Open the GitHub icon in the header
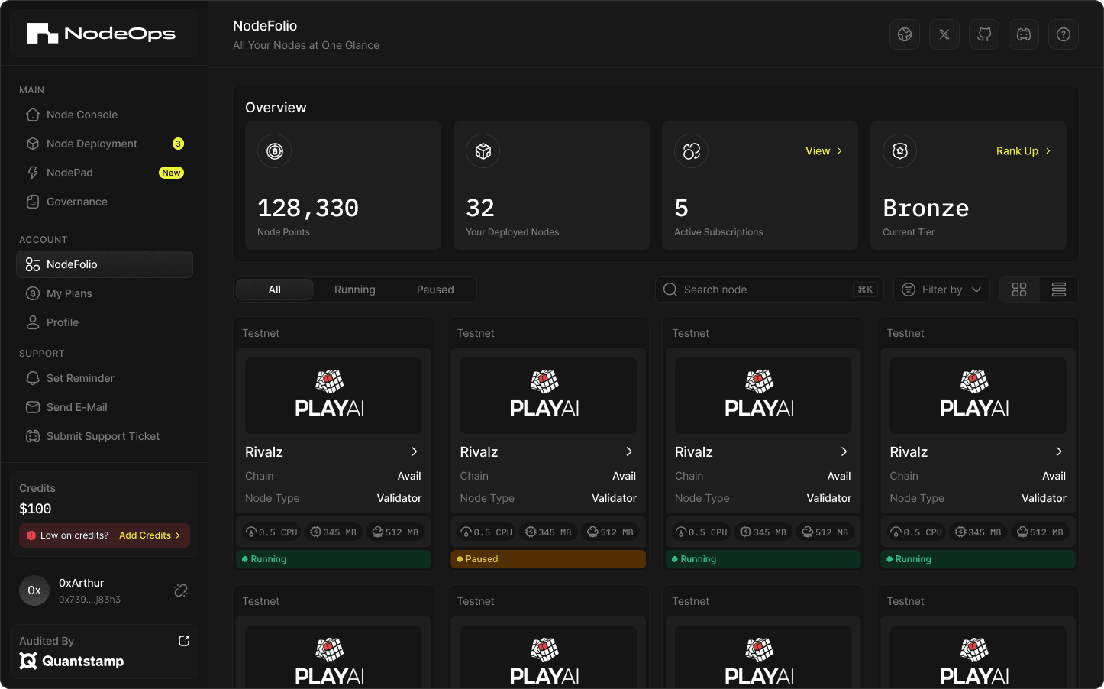 coord(984,34)
